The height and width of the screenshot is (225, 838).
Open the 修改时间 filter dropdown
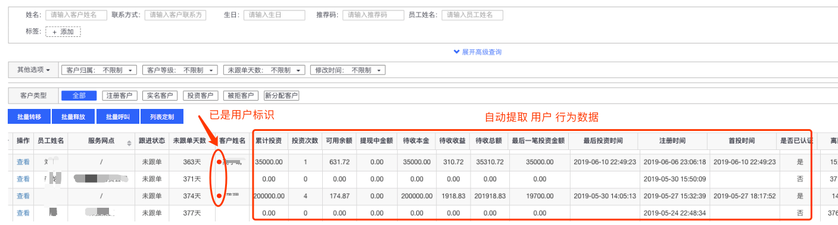[348, 70]
